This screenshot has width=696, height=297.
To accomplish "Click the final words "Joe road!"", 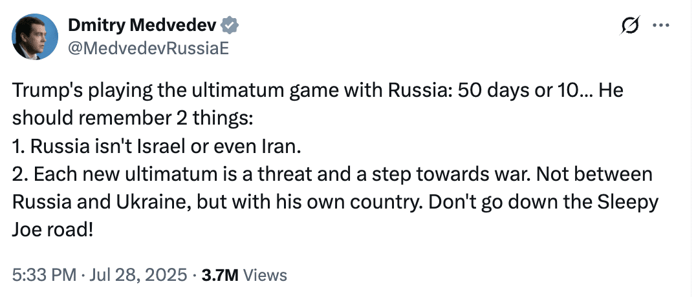I will [x=52, y=229].
